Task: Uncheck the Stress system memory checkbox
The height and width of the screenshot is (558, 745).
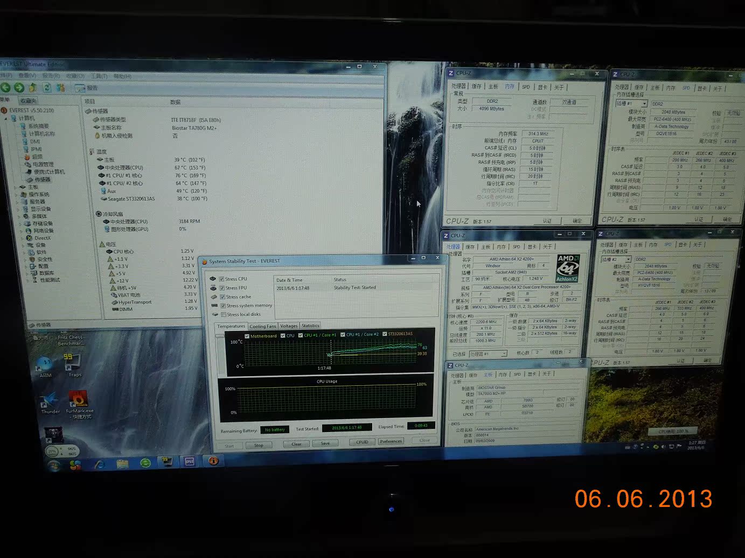Action: click(222, 306)
